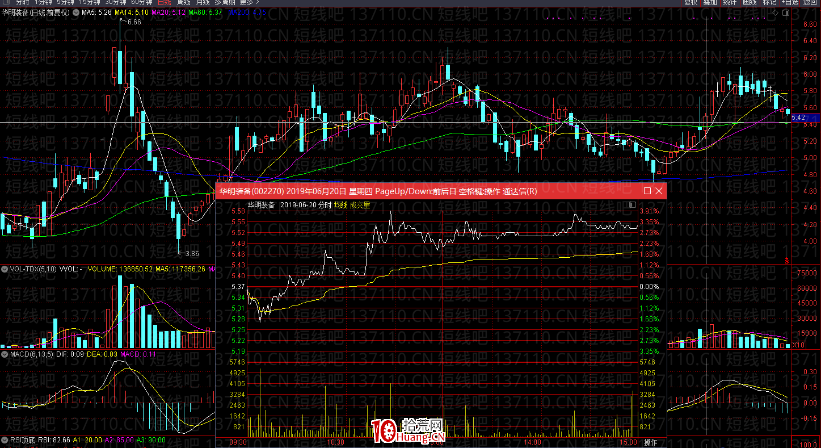
Task: Click the 14:00 time label in popup
Action: coord(533,442)
